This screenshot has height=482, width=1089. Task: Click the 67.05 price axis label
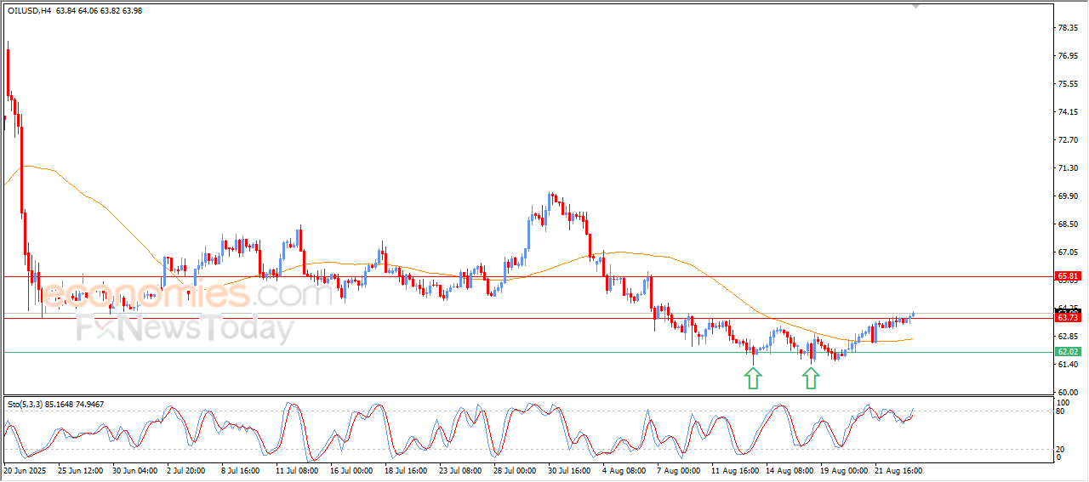(1068, 252)
